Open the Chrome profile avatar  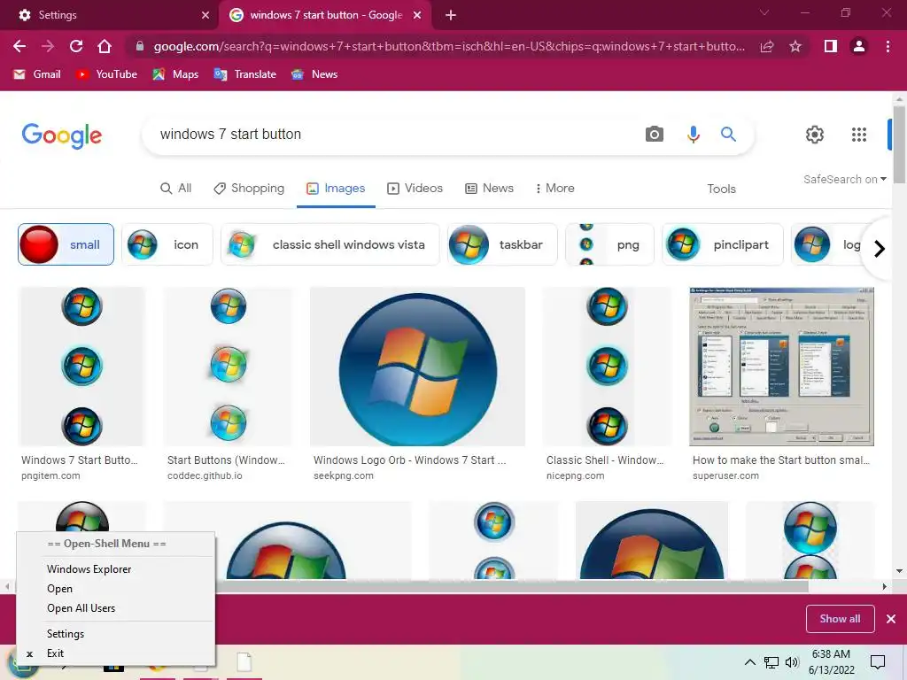pos(859,46)
